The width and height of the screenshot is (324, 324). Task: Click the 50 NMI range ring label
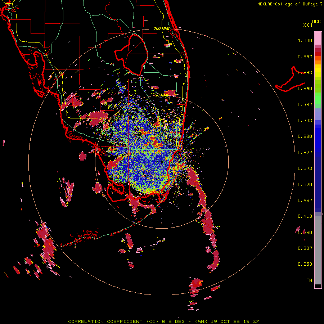click(162, 95)
